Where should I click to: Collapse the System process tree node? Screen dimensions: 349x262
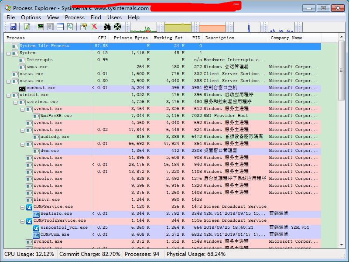(x=8, y=54)
